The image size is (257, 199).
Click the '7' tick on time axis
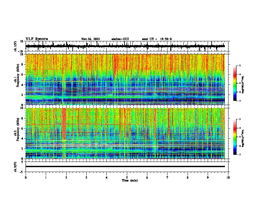[x=167, y=178]
